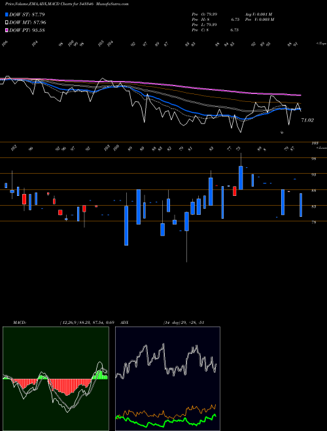Click the 'ADX' panel label
The height and width of the screenshot is (431, 327).
point(124,322)
